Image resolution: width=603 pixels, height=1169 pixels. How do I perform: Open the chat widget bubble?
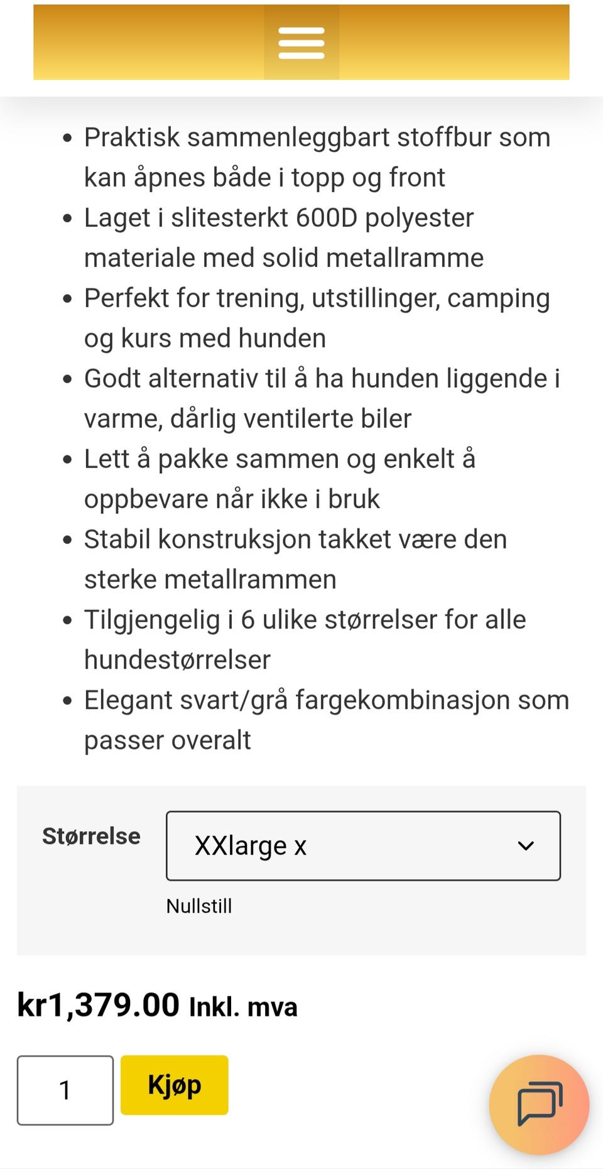[x=539, y=1104]
